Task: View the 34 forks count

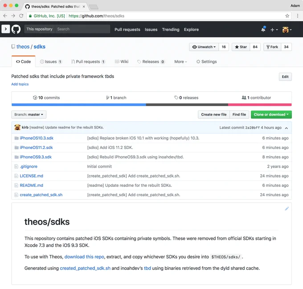Action: 286,47
